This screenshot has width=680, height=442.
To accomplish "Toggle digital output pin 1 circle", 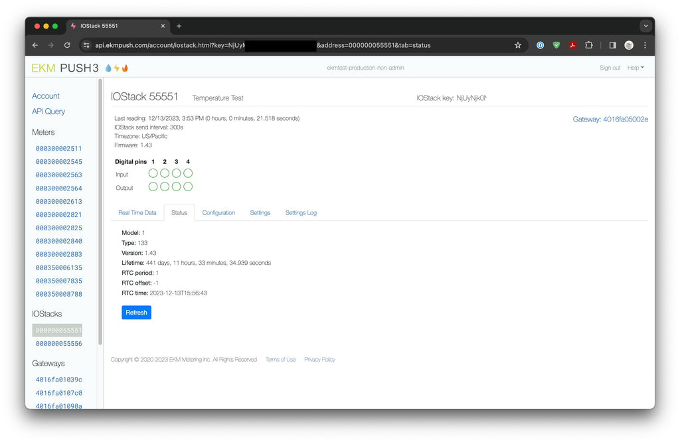I will click(x=153, y=187).
